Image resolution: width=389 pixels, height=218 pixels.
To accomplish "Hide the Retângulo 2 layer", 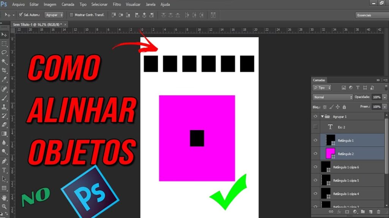I will (315, 153).
